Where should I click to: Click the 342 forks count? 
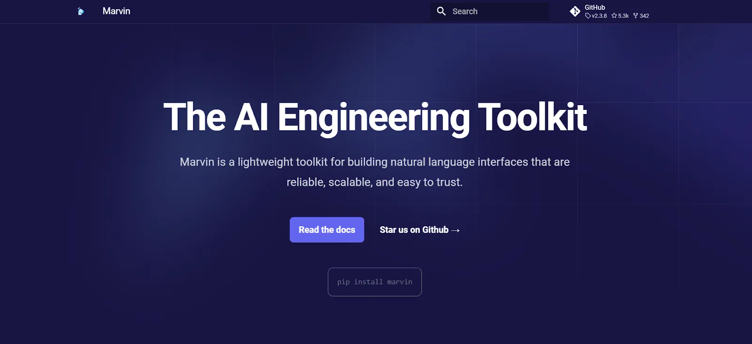(x=644, y=16)
